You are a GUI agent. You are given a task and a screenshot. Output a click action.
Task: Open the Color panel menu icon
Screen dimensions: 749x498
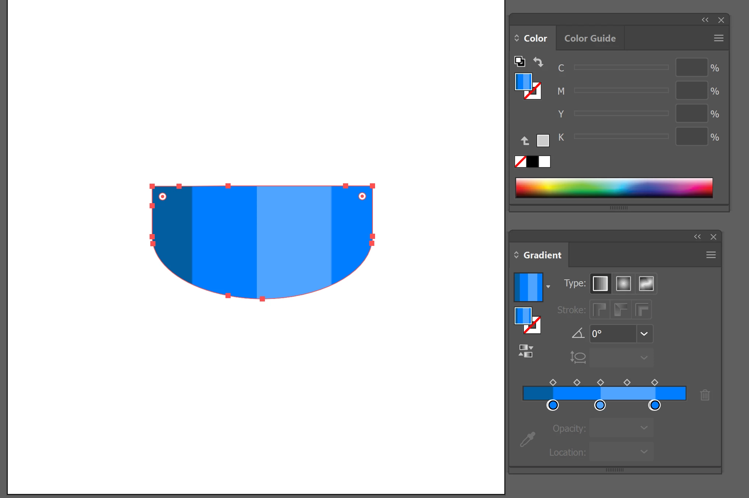pos(718,38)
